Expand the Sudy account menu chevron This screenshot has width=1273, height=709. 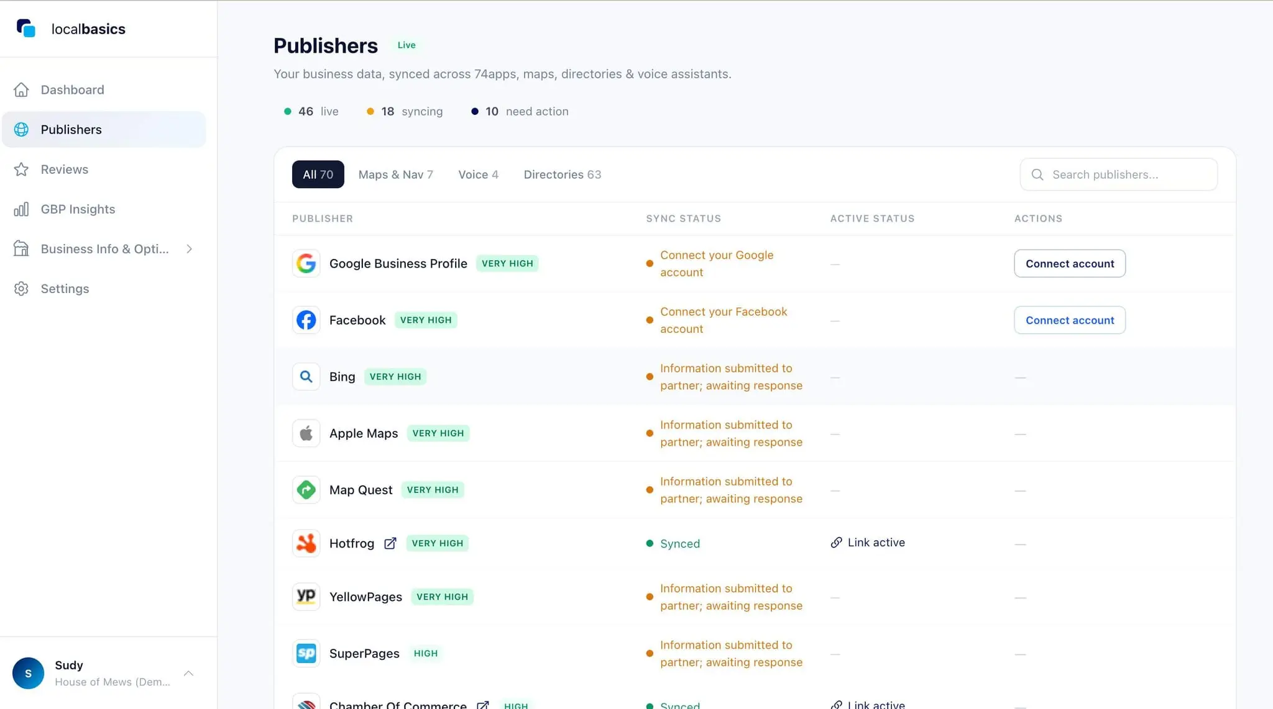(x=188, y=673)
